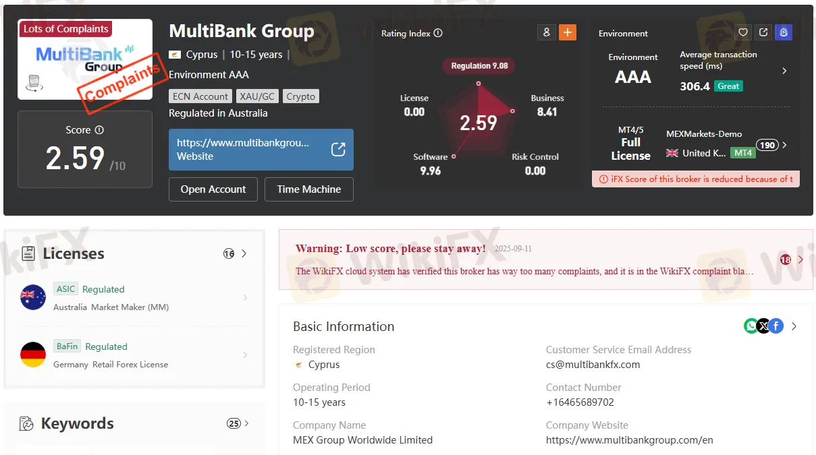
Task: Expand the Licenses section arrow
Action: (244, 253)
